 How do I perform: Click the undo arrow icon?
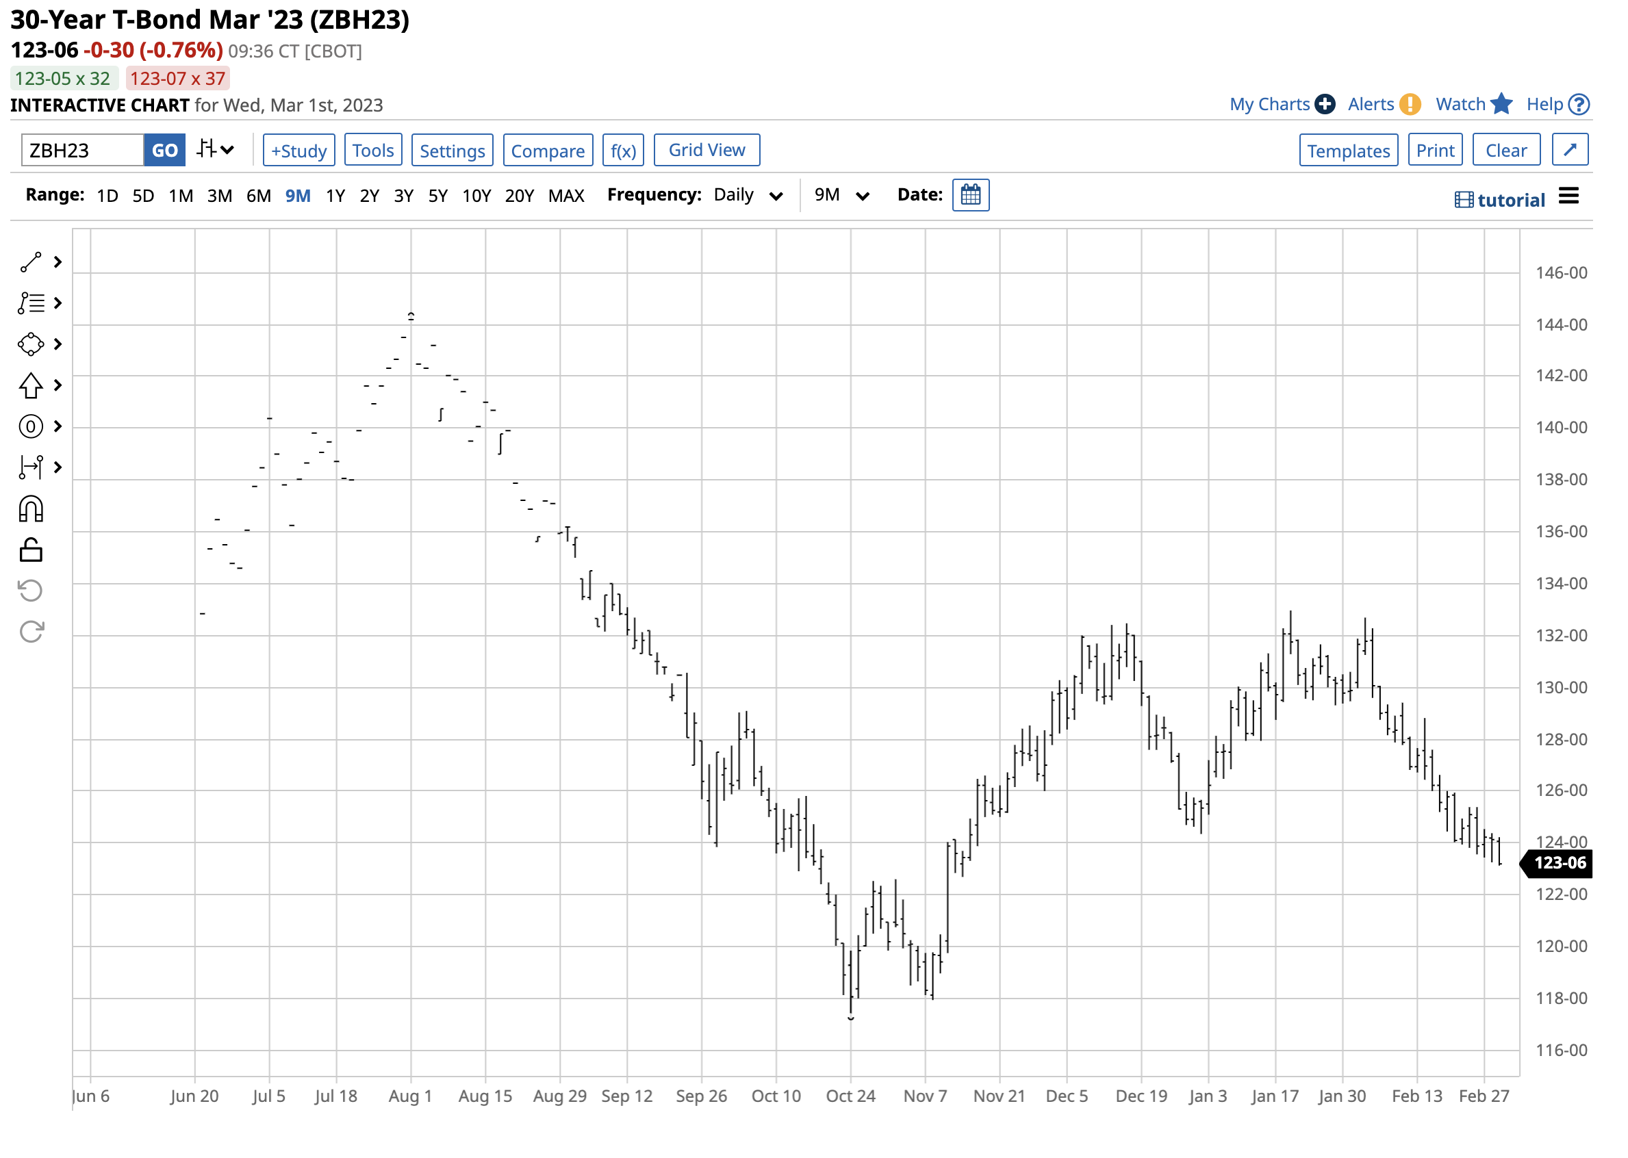[31, 592]
